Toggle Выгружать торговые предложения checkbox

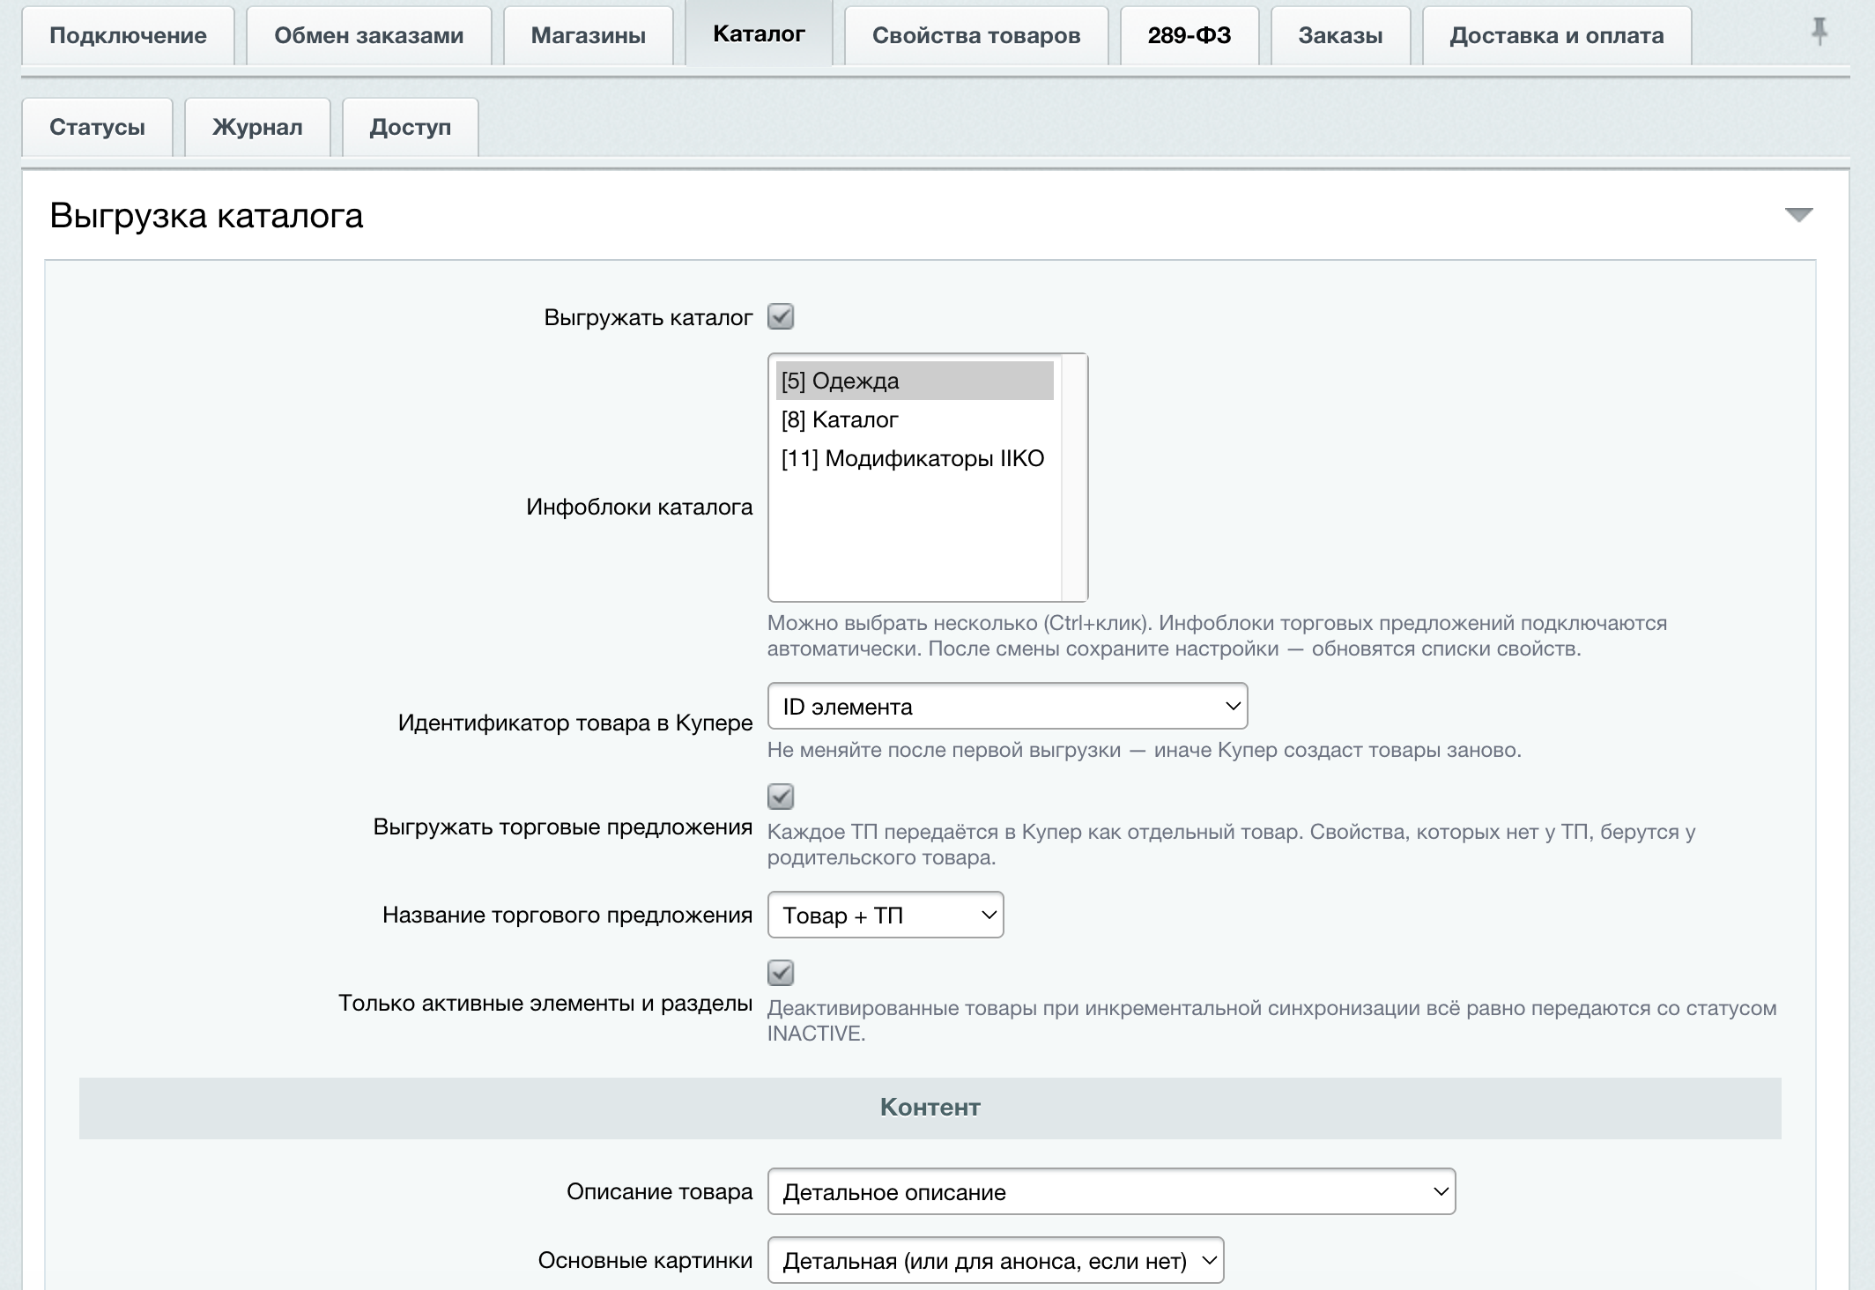781,797
